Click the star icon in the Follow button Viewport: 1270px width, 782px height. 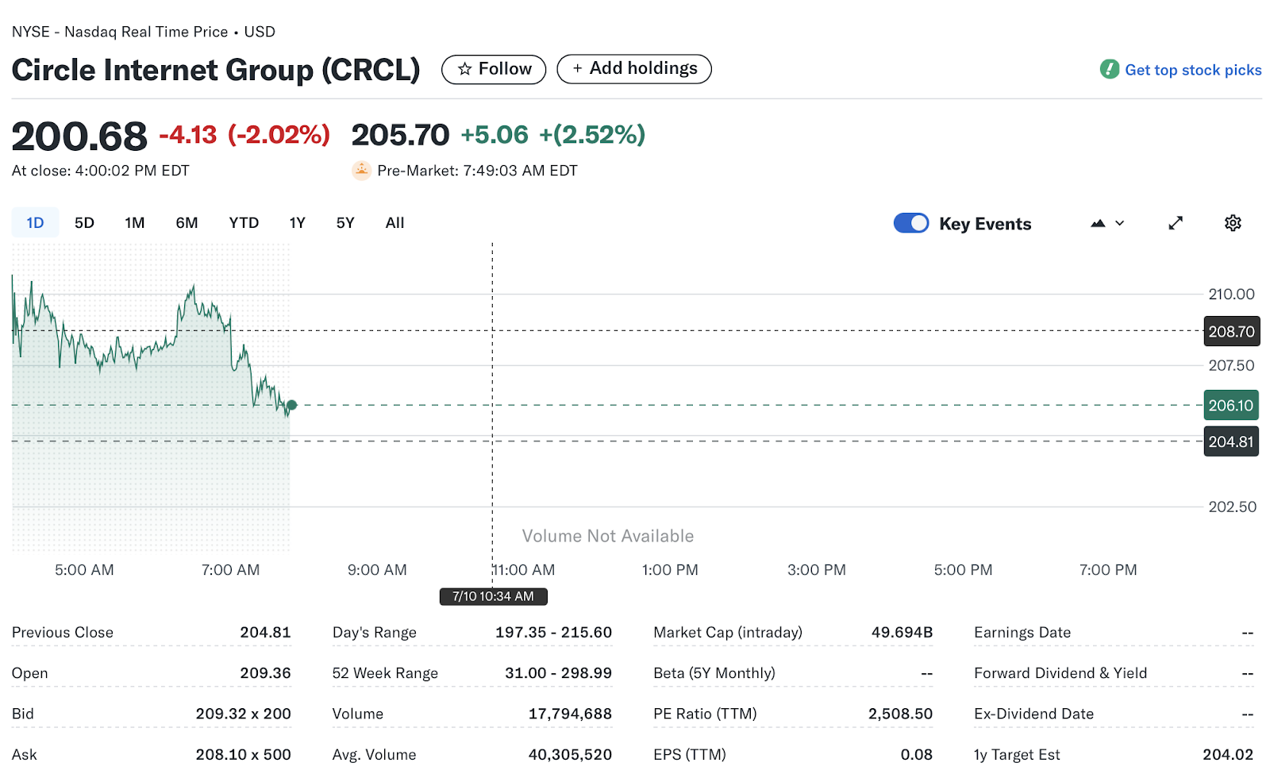[465, 70]
